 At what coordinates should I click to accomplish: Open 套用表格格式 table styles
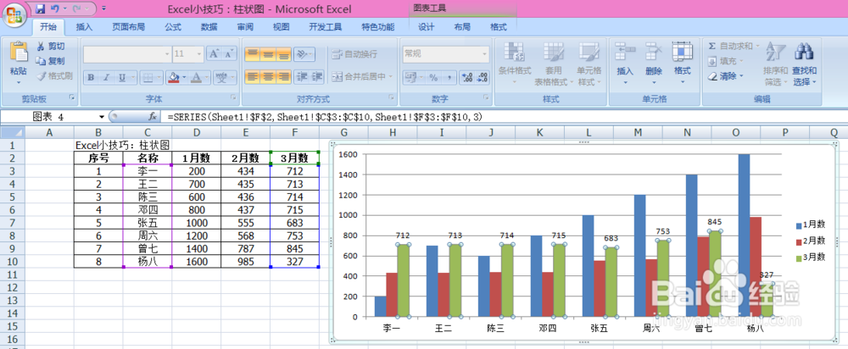[553, 64]
